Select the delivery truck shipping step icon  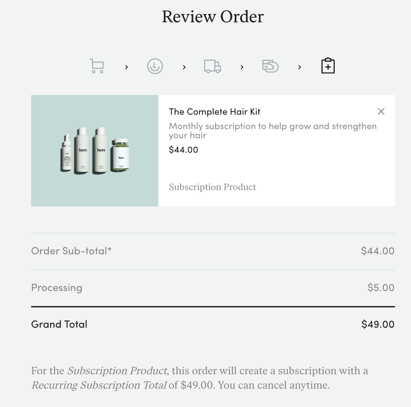(x=212, y=67)
